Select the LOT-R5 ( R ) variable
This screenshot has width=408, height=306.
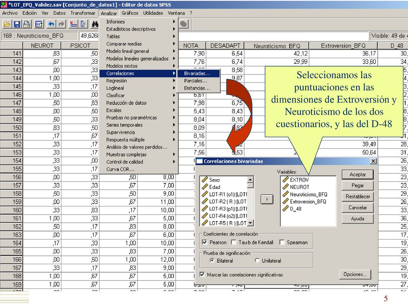(224, 223)
